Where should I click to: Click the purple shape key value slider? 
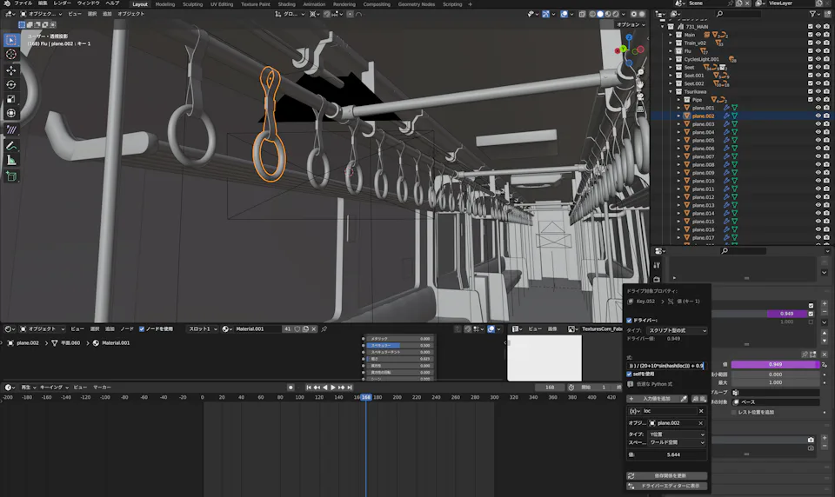click(x=776, y=365)
